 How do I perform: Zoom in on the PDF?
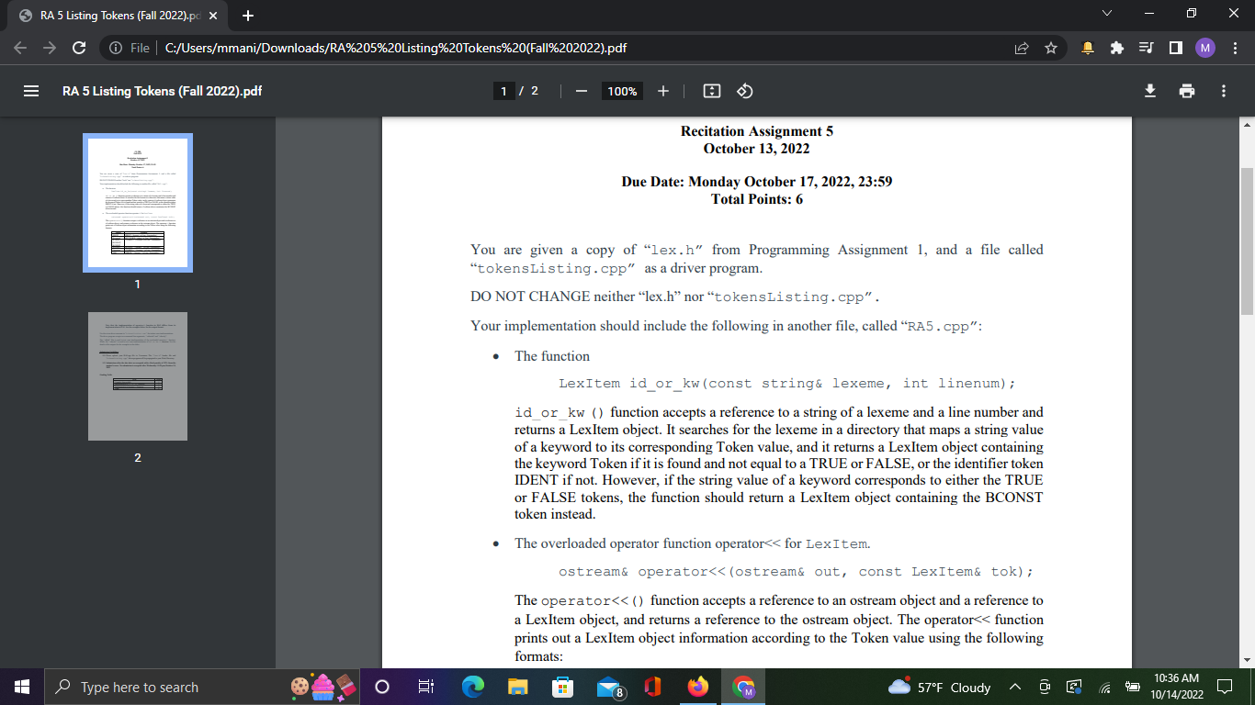pyautogui.click(x=663, y=91)
